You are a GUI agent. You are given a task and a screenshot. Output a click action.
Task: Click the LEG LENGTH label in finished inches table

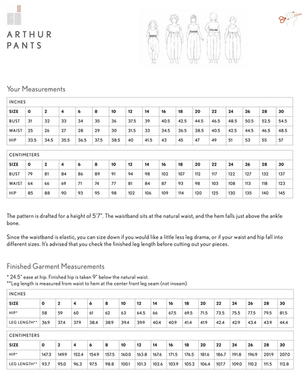point(23,322)
